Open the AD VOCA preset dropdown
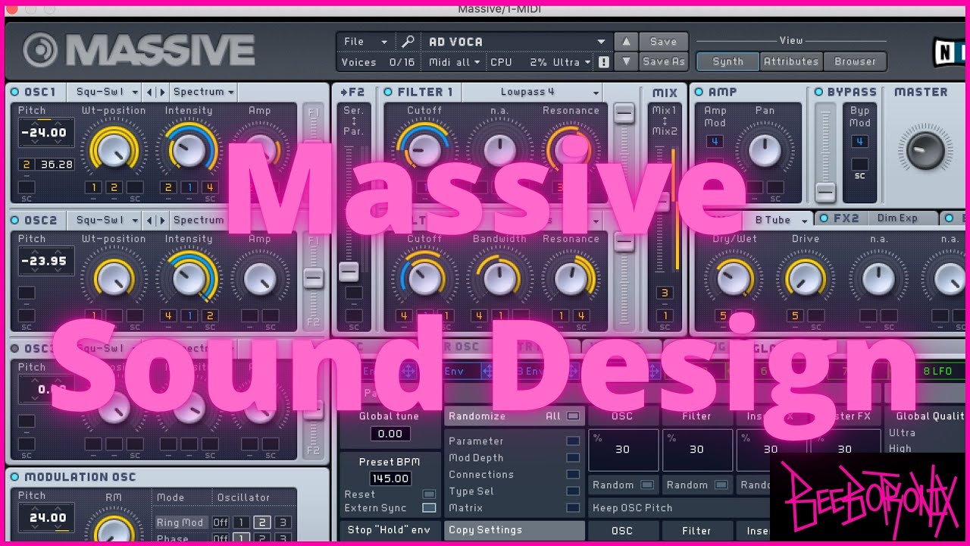 coord(517,42)
